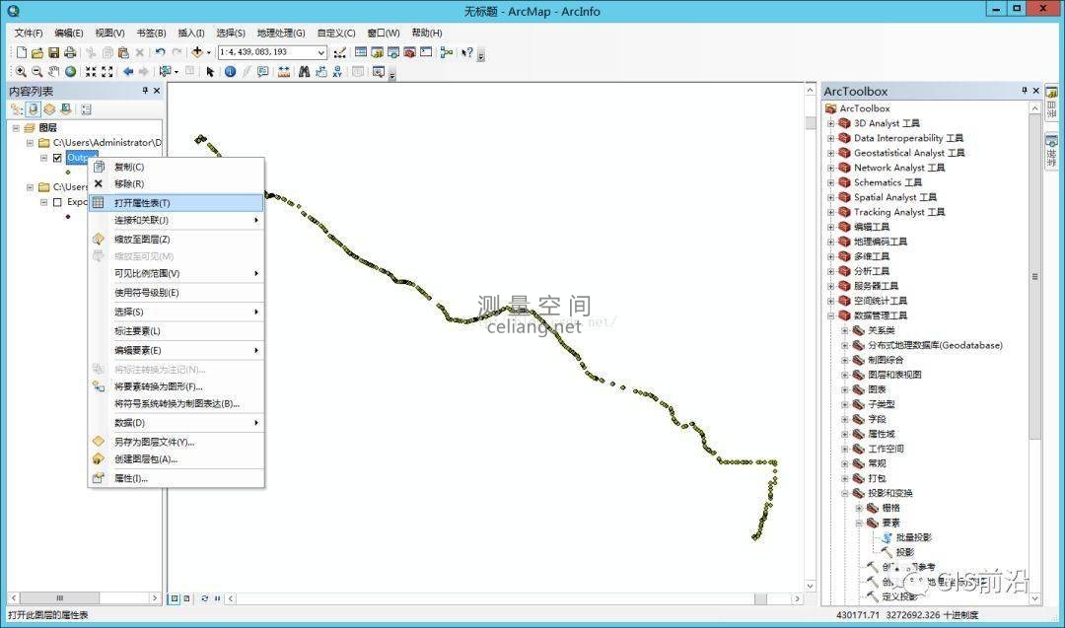Click the Network Analyst 工具 toolbox
Image resolution: width=1065 pixels, height=628 pixels.
point(898,168)
